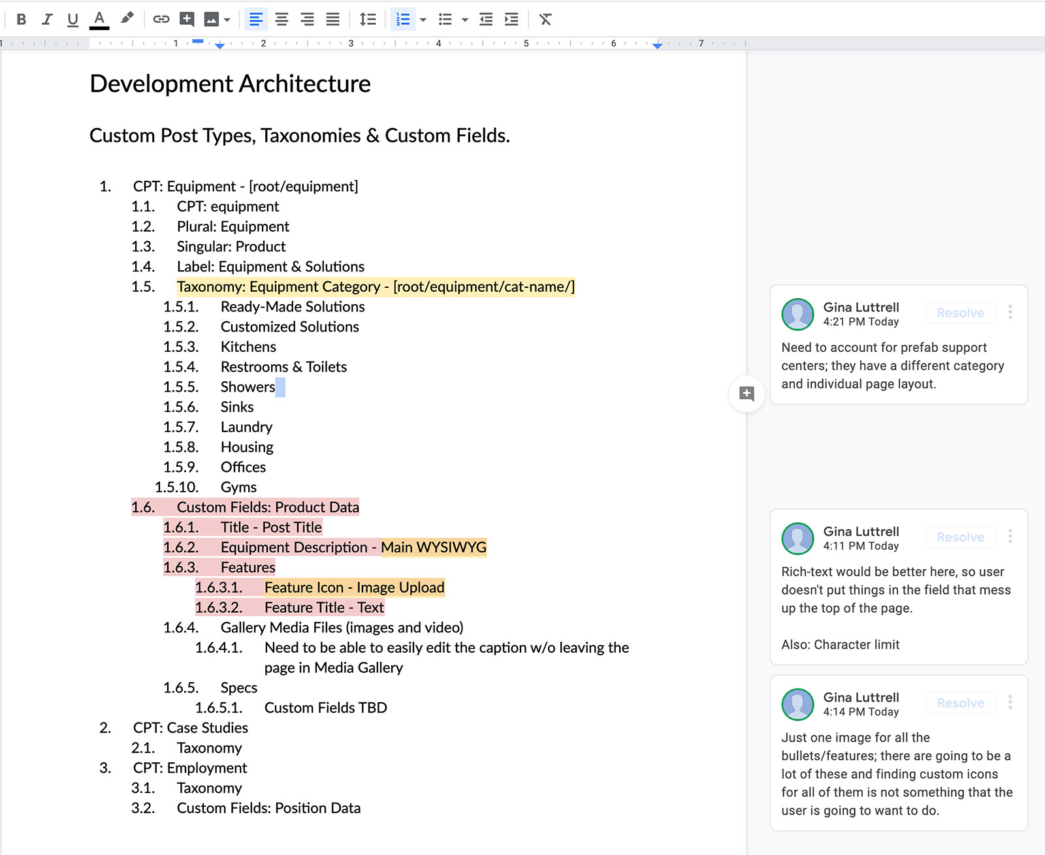Resolve the 4:21 PM comment
Screen dimensions: 1045x855
(x=960, y=313)
